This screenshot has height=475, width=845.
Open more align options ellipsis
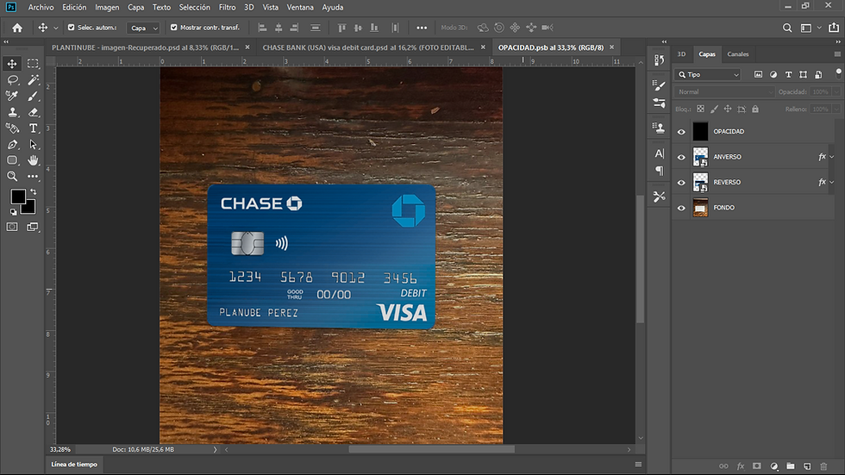422,28
